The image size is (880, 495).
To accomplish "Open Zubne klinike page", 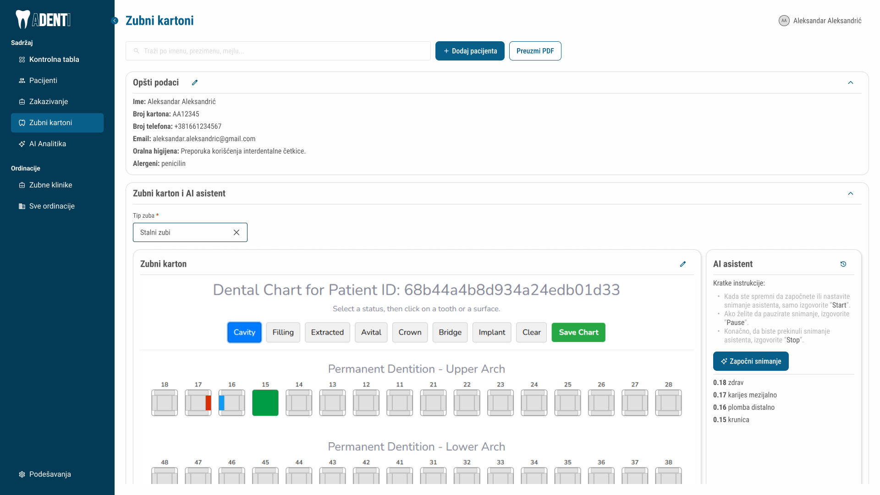I will (57, 185).
